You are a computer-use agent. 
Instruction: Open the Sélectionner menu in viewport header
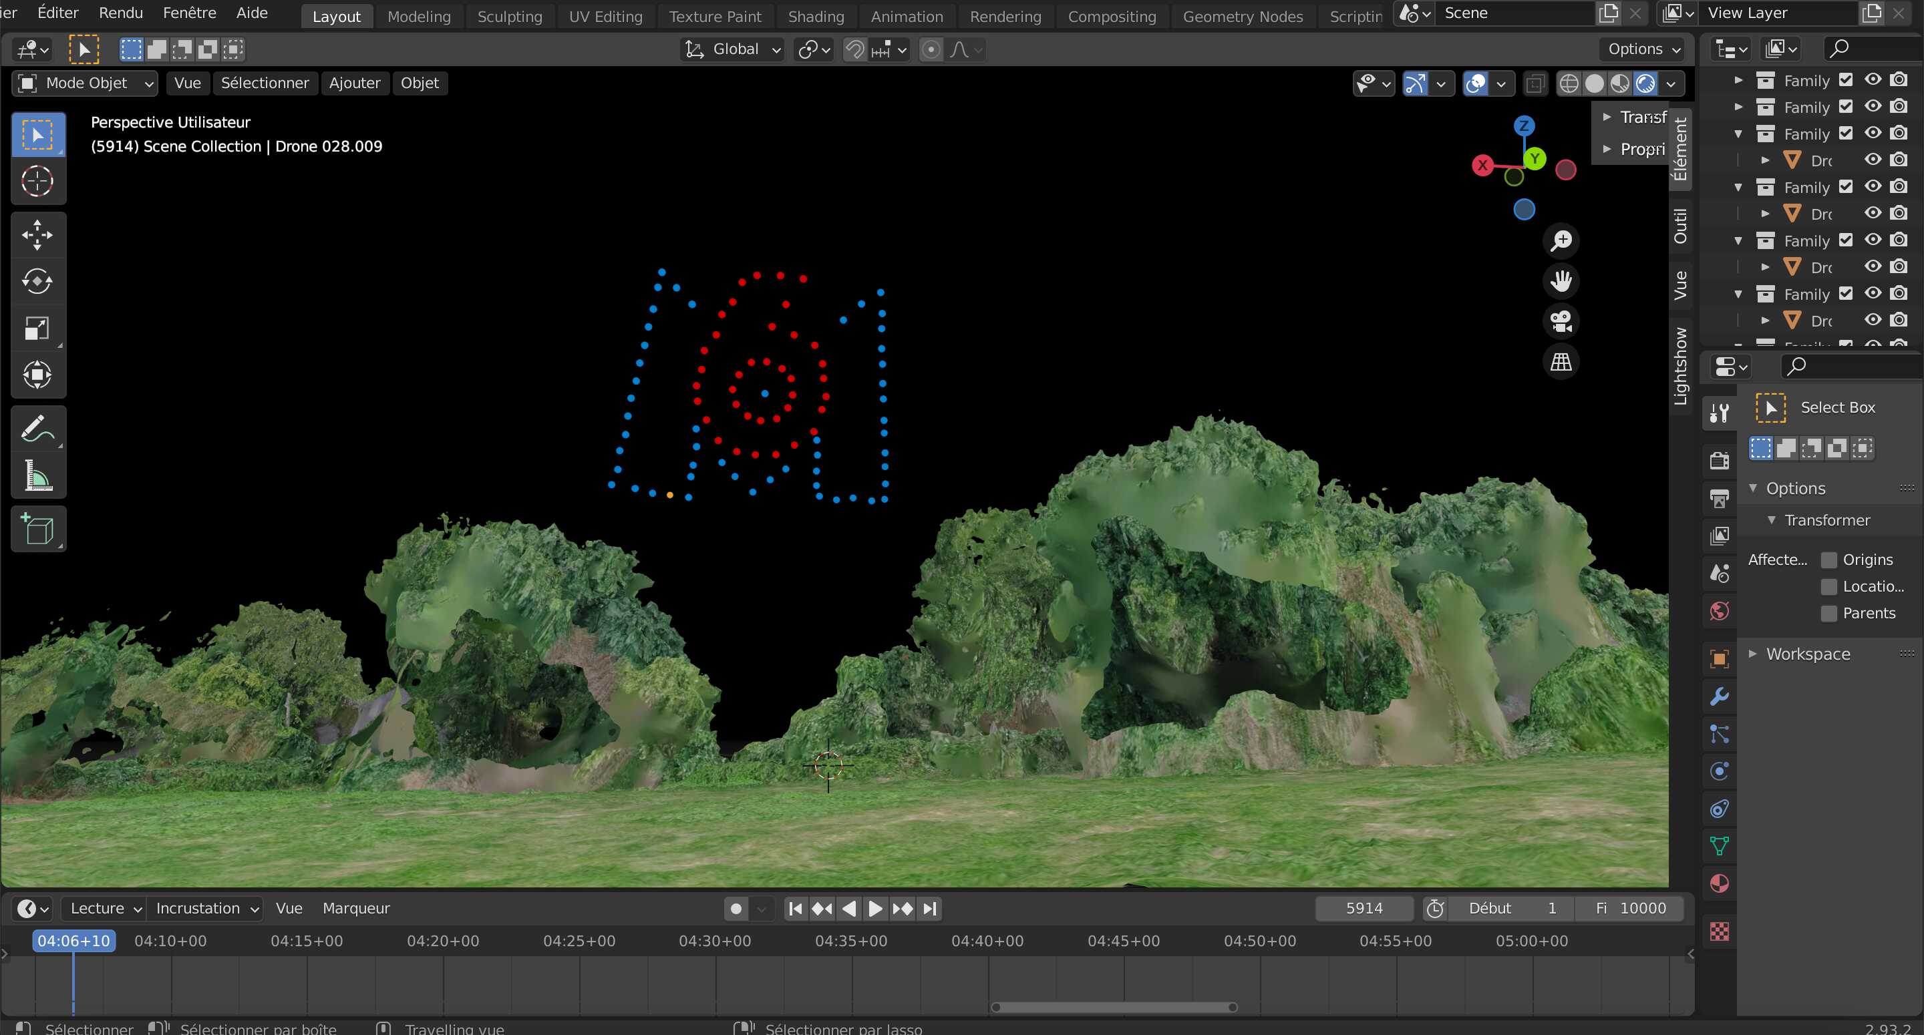pyautogui.click(x=265, y=83)
